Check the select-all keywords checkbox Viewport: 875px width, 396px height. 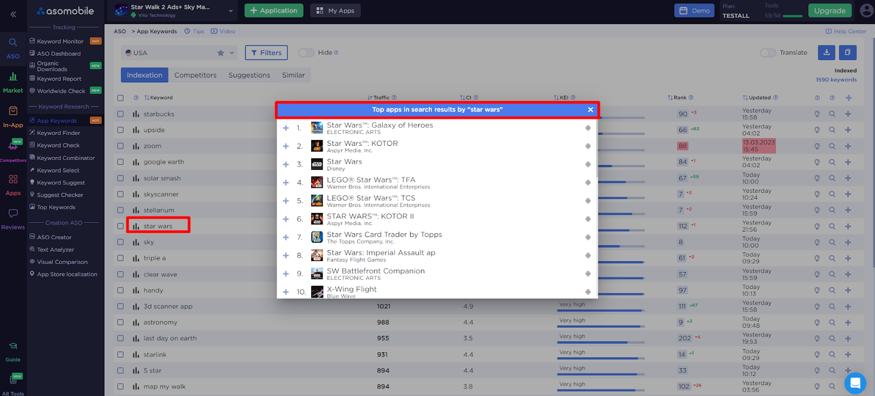coord(120,98)
